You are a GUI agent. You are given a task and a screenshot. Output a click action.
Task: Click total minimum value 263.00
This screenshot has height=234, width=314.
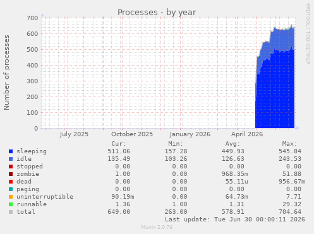[176, 212]
